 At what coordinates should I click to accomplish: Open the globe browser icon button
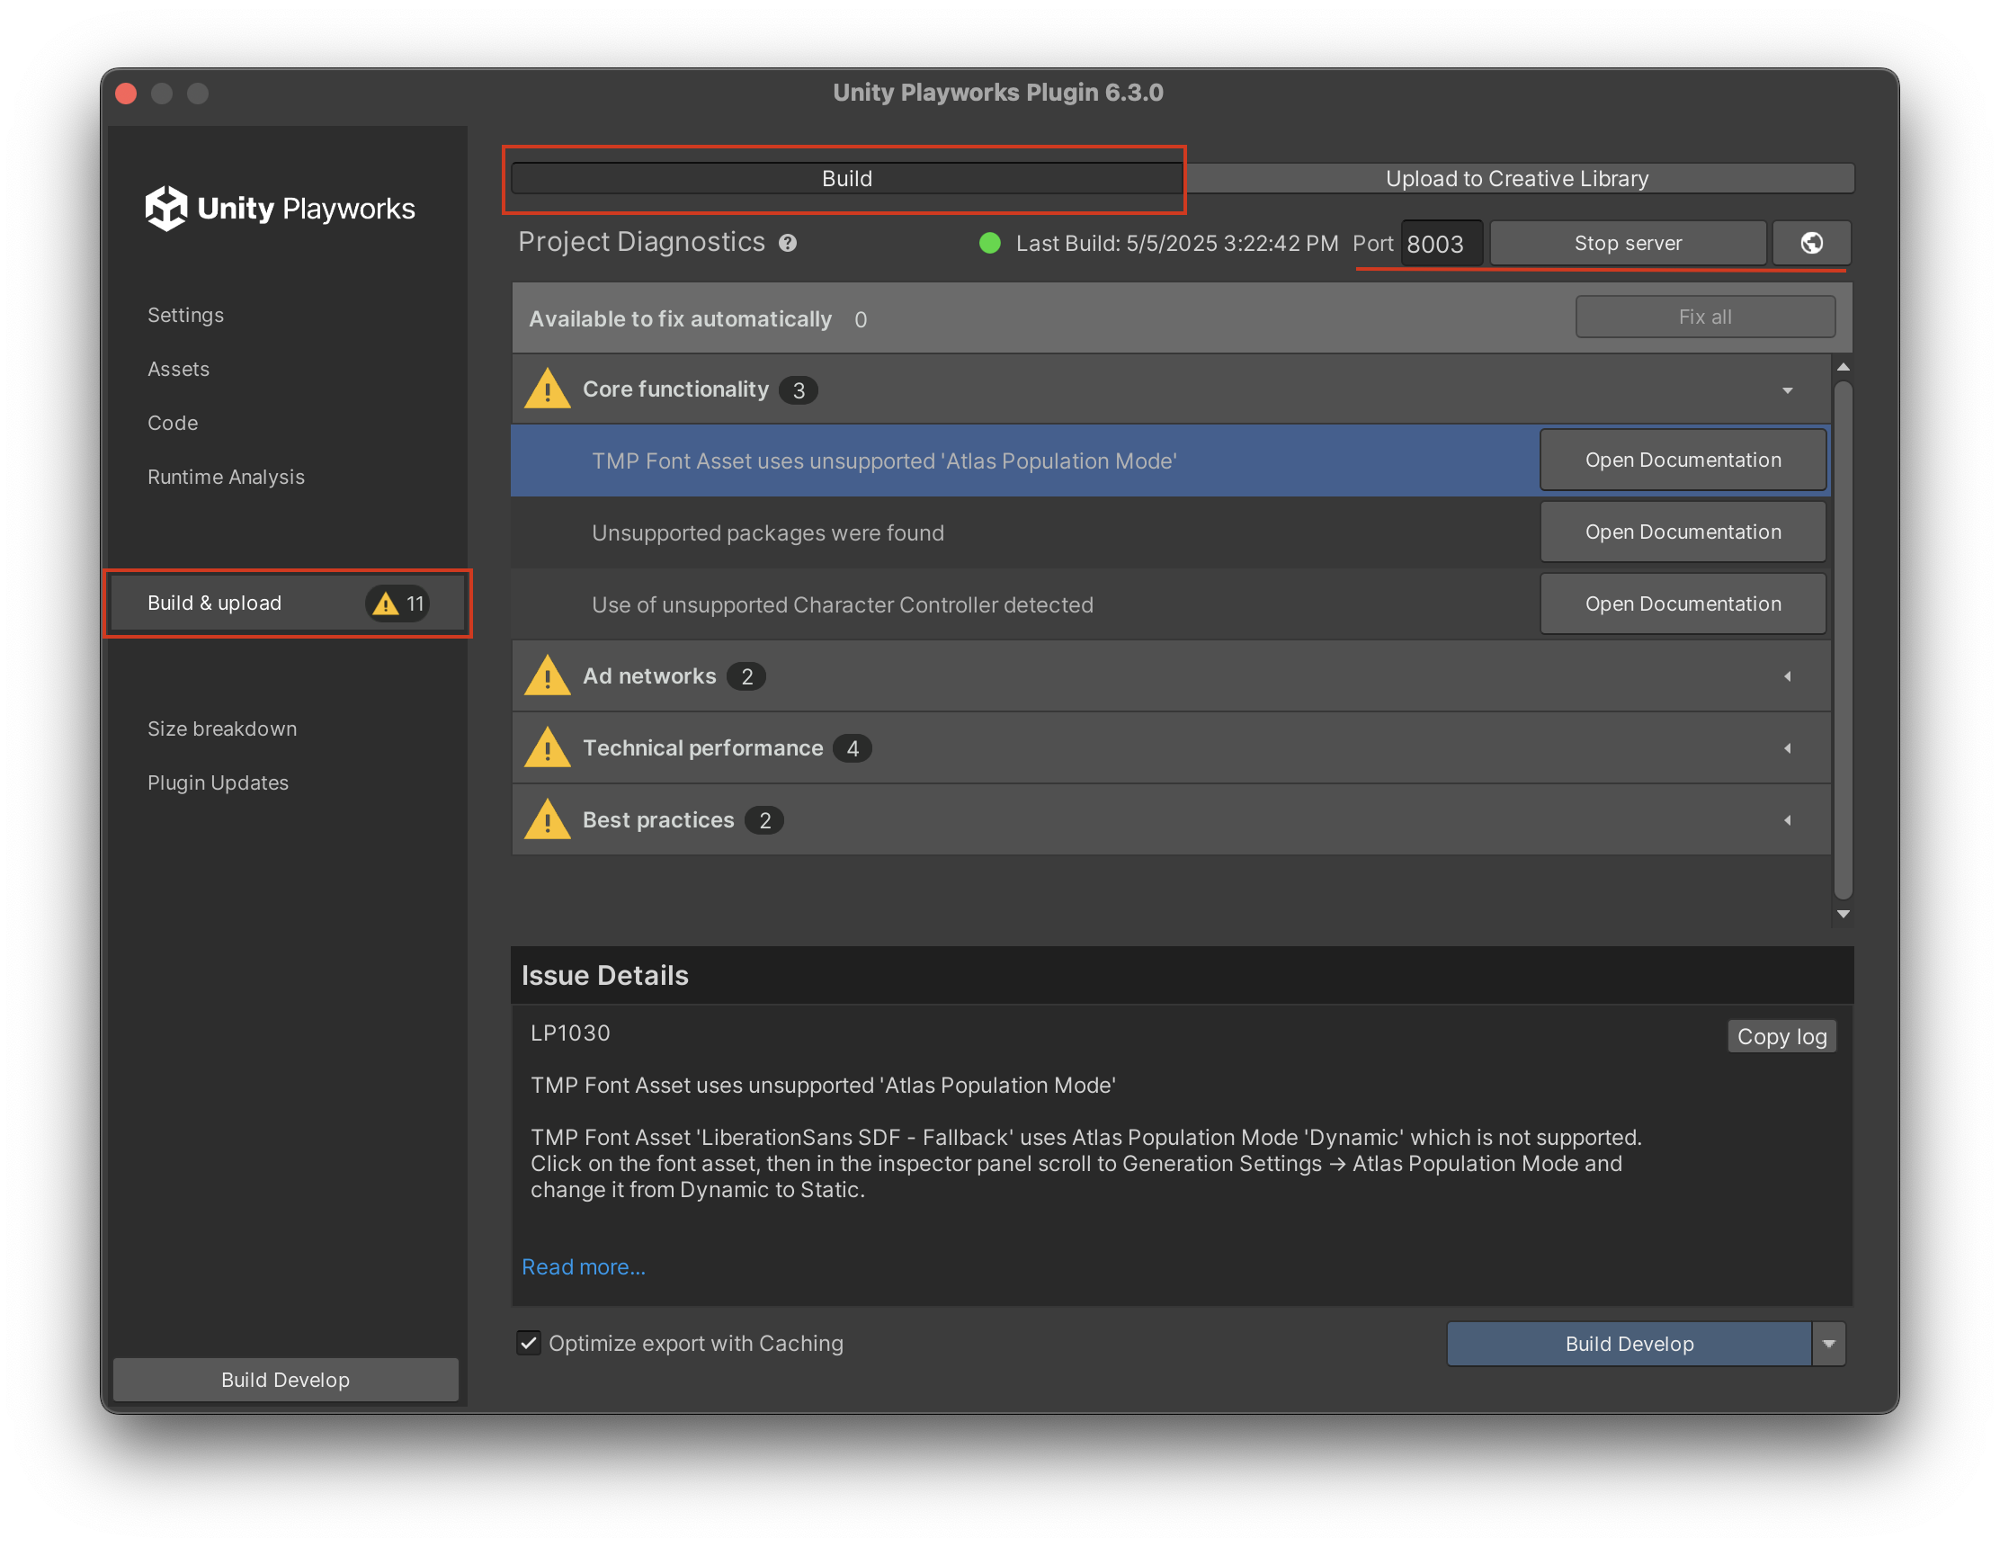[x=1810, y=243]
